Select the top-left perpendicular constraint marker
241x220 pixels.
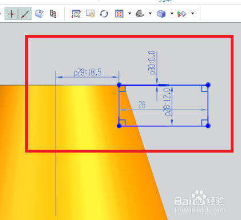pyautogui.click(x=123, y=89)
